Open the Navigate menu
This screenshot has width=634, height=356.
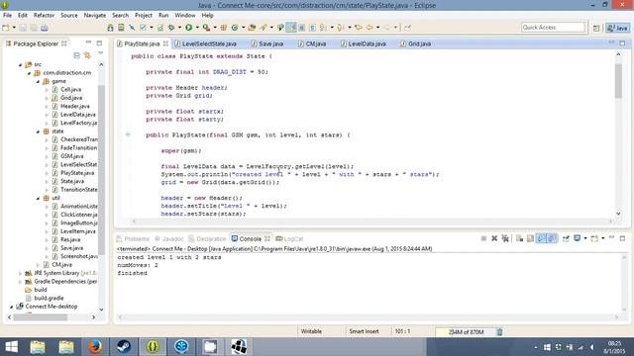pyautogui.click(x=95, y=16)
